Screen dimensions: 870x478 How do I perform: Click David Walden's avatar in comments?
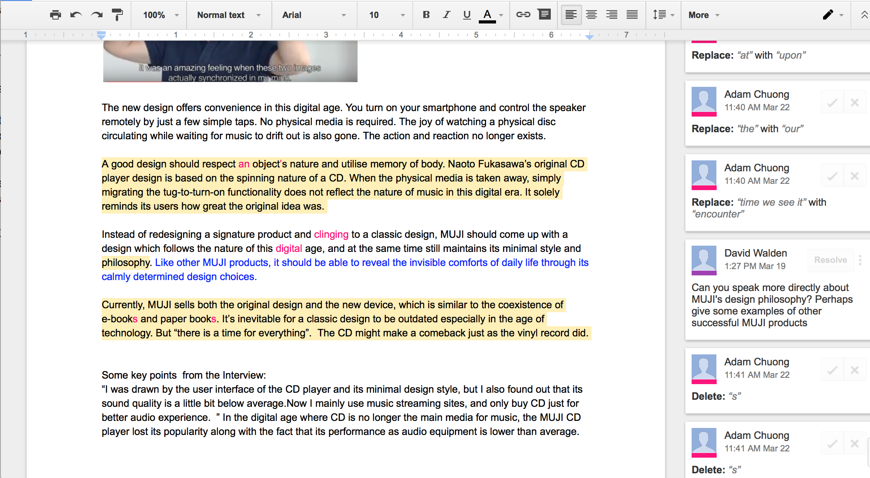[704, 260]
